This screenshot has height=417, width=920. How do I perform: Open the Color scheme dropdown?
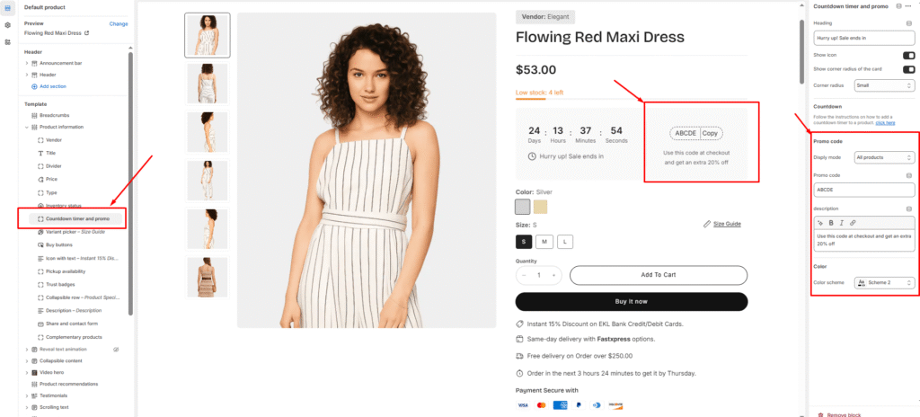(x=884, y=282)
